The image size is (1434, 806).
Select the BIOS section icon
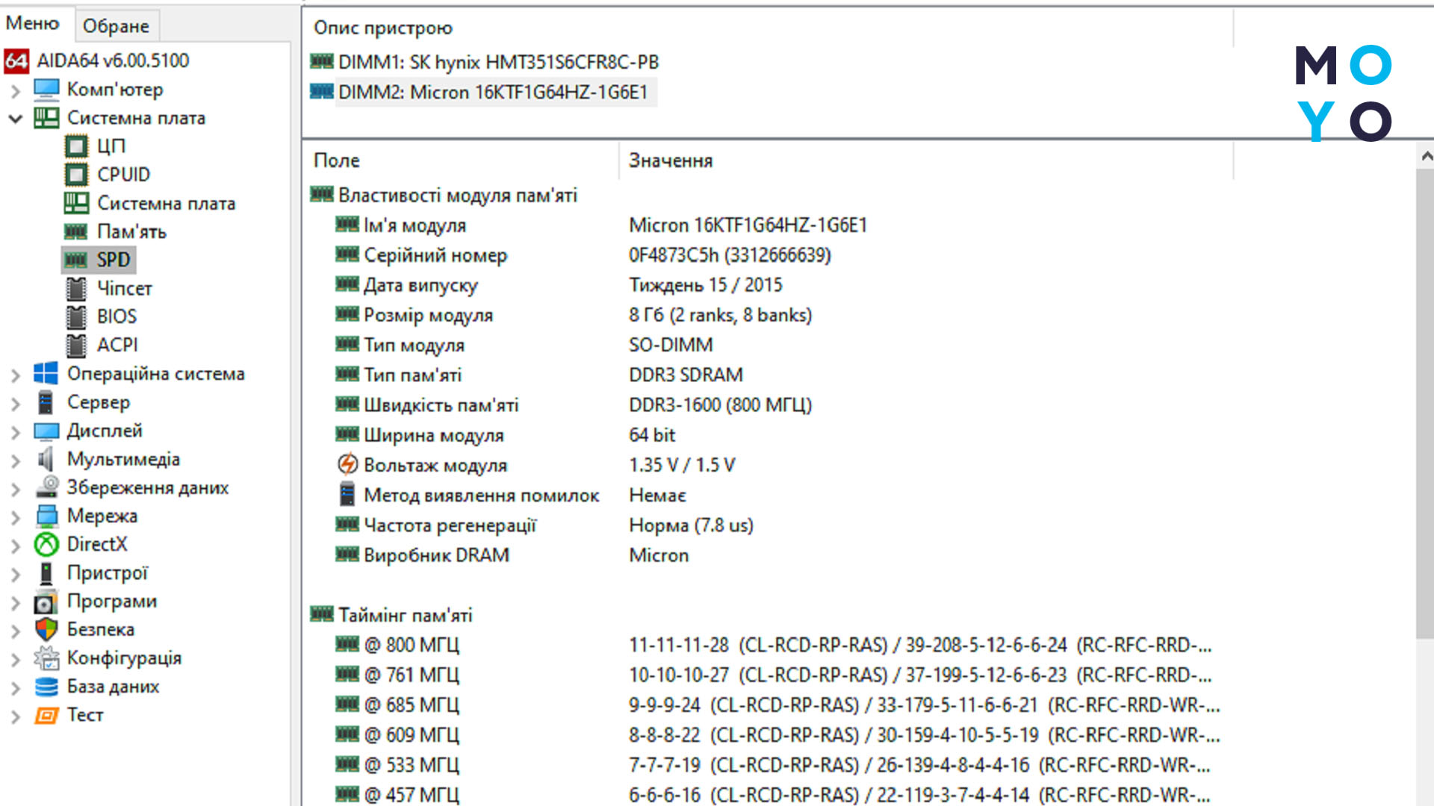[x=78, y=316]
